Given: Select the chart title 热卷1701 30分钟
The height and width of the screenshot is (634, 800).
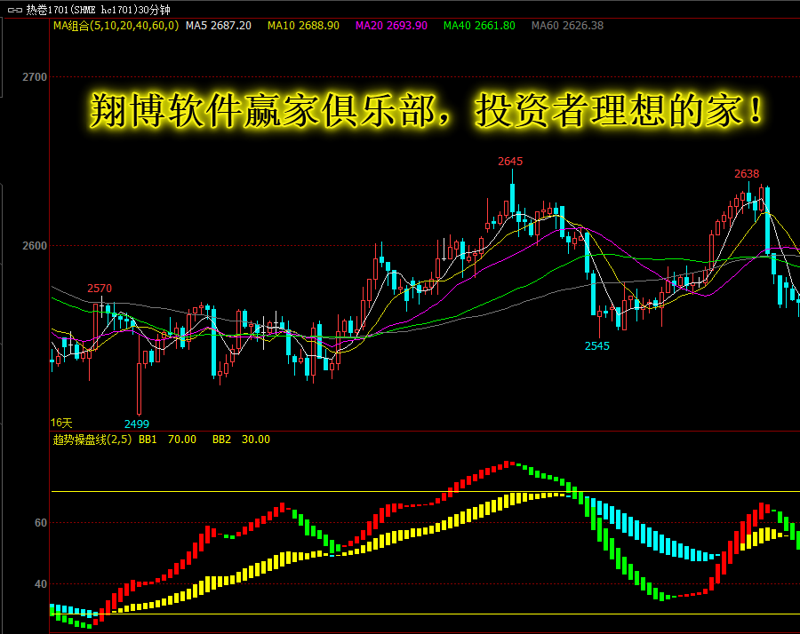Looking at the screenshot, I should pos(99,10).
